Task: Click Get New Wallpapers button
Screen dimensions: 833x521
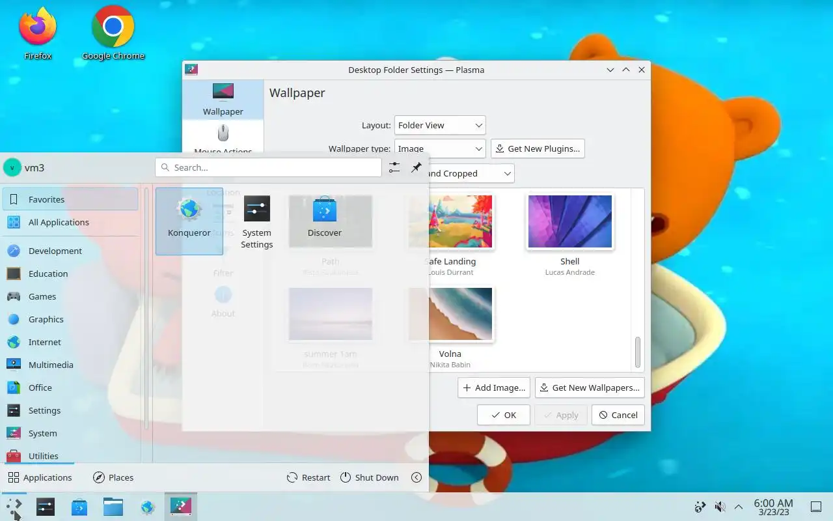Action: [x=590, y=387]
